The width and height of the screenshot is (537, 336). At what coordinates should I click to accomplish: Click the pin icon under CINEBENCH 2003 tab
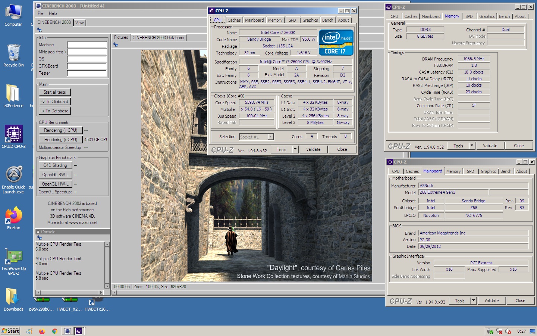point(39,30)
